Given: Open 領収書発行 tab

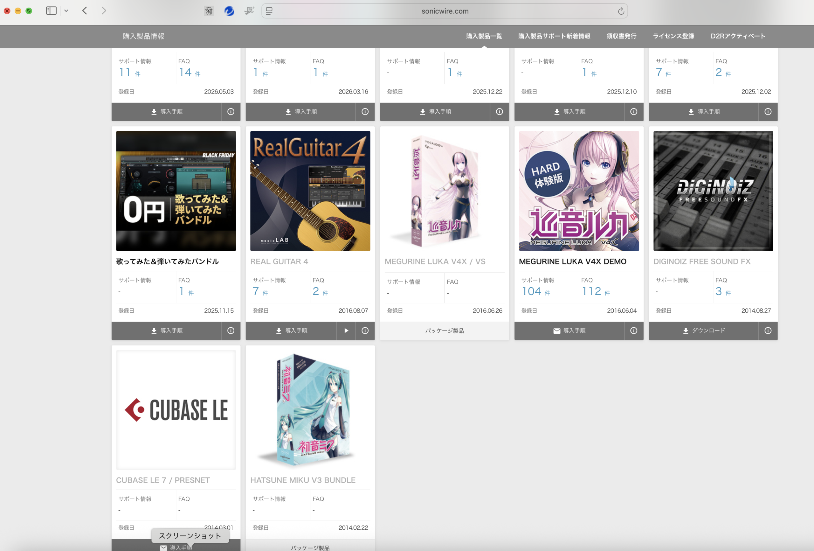Looking at the screenshot, I should coord(621,36).
